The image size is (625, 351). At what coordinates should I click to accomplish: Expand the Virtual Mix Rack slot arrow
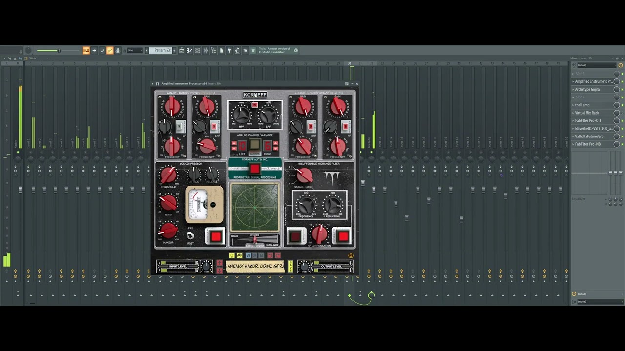[x=573, y=113]
